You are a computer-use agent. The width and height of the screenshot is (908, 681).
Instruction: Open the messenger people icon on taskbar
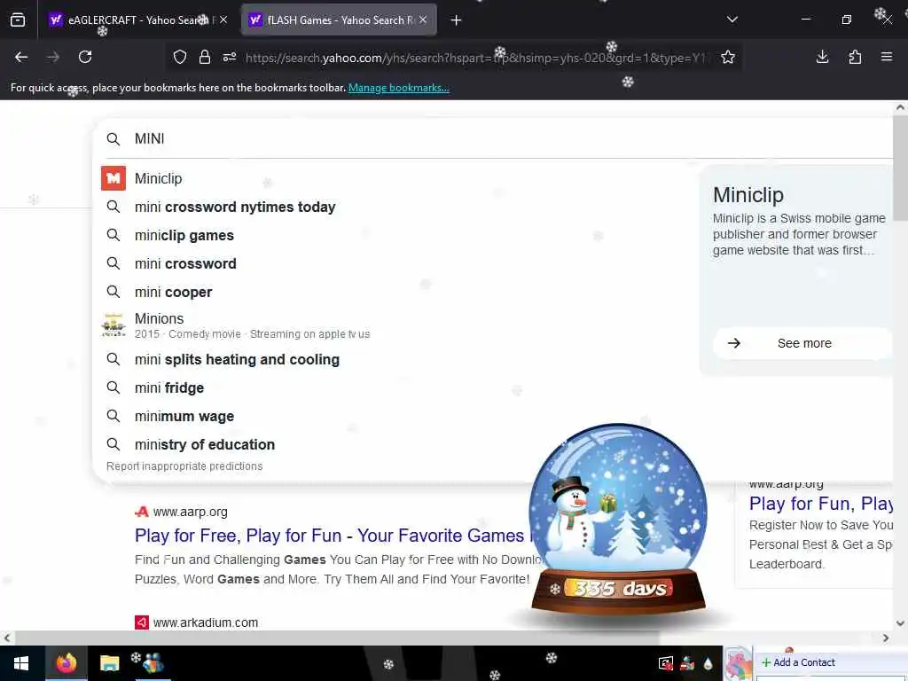(x=152, y=663)
